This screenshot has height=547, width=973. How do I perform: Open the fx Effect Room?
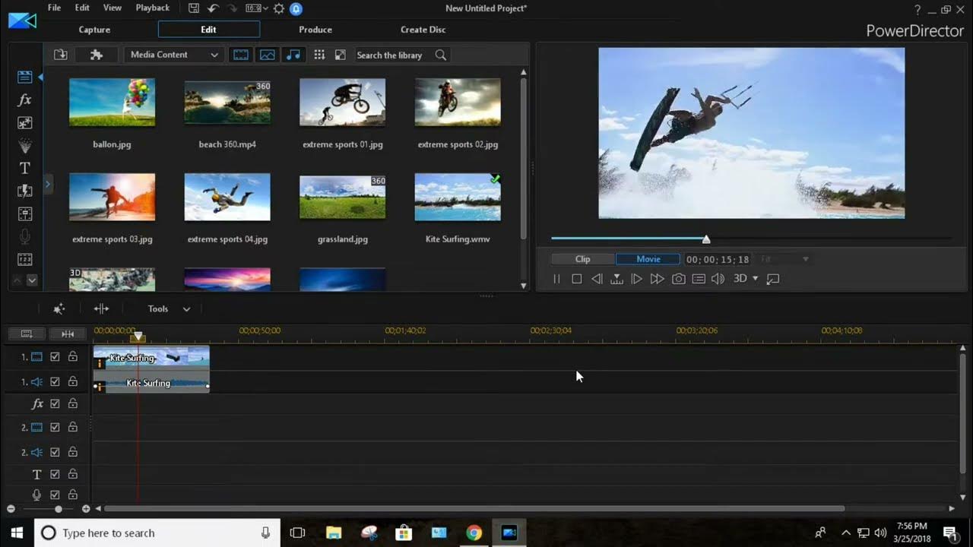pos(24,100)
